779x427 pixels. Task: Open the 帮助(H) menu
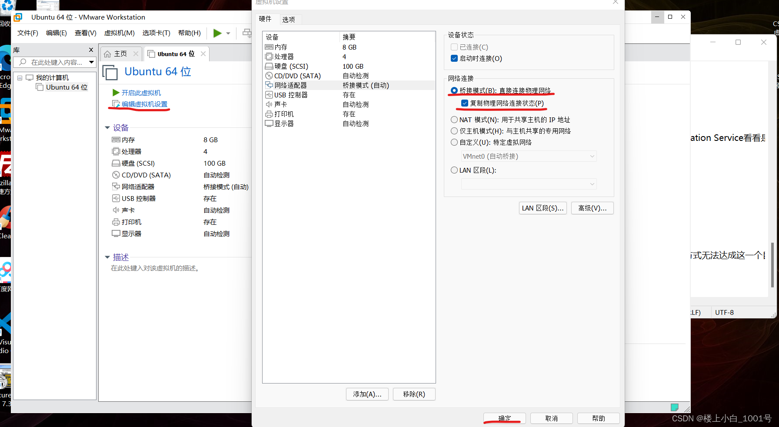coord(190,33)
